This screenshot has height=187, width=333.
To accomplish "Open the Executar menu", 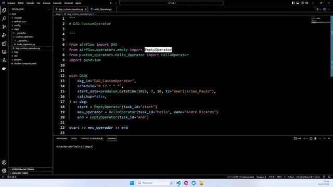I will click(57, 3).
